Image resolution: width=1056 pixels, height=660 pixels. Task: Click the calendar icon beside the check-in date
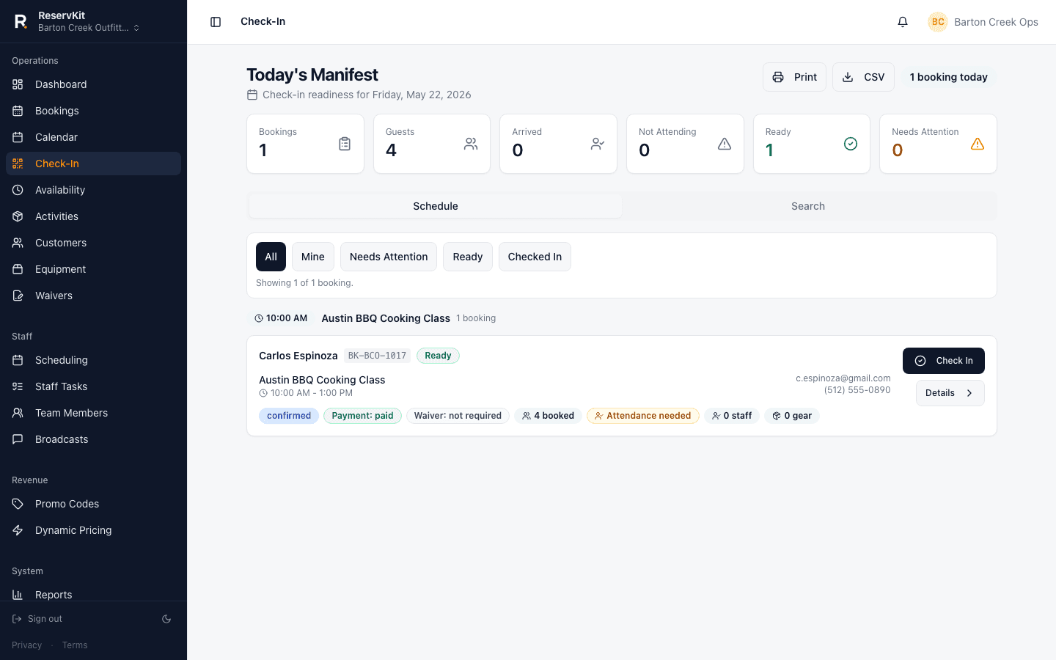pyautogui.click(x=252, y=95)
